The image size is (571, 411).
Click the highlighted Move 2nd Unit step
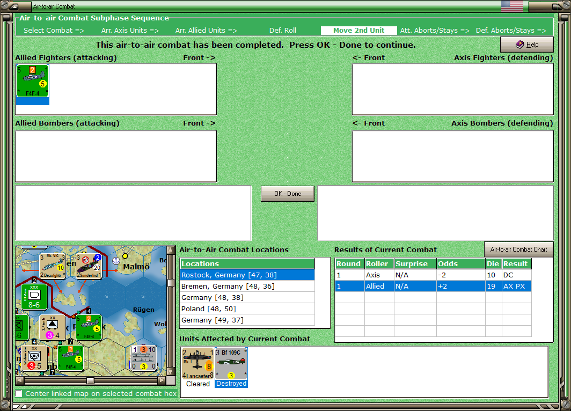tap(358, 31)
